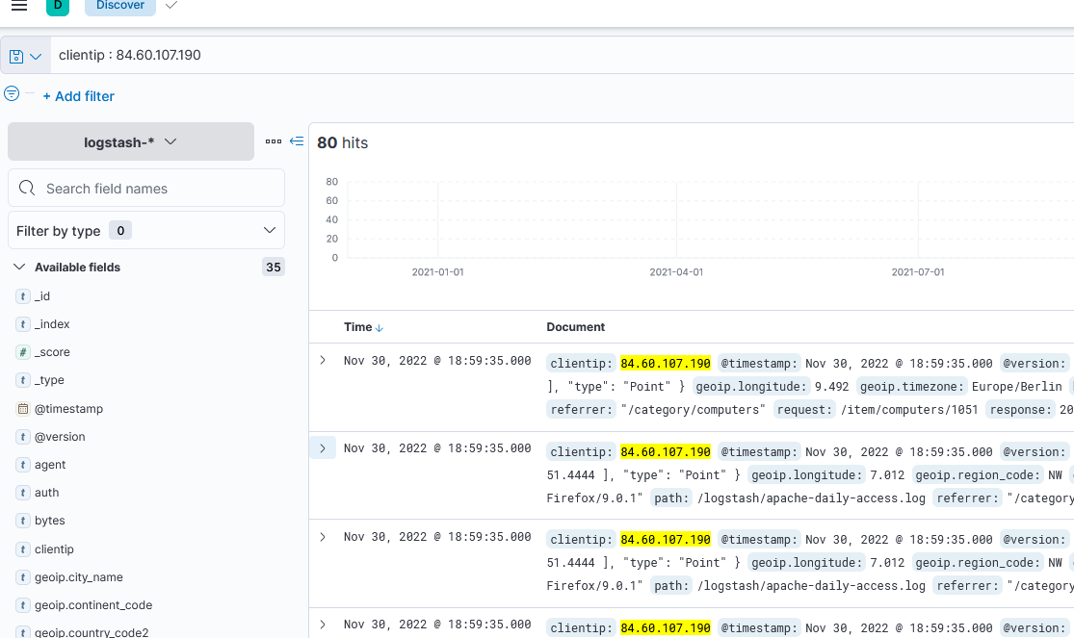Select the @version field
The width and height of the screenshot is (1074, 638).
click(60, 437)
